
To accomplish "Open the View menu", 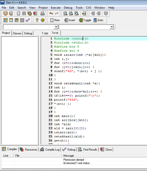I will (x=32, y=8).
